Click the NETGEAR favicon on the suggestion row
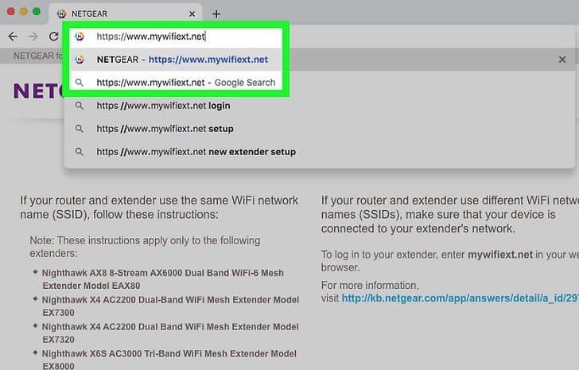The image size is (579, 370). click(x=80, y=59)
